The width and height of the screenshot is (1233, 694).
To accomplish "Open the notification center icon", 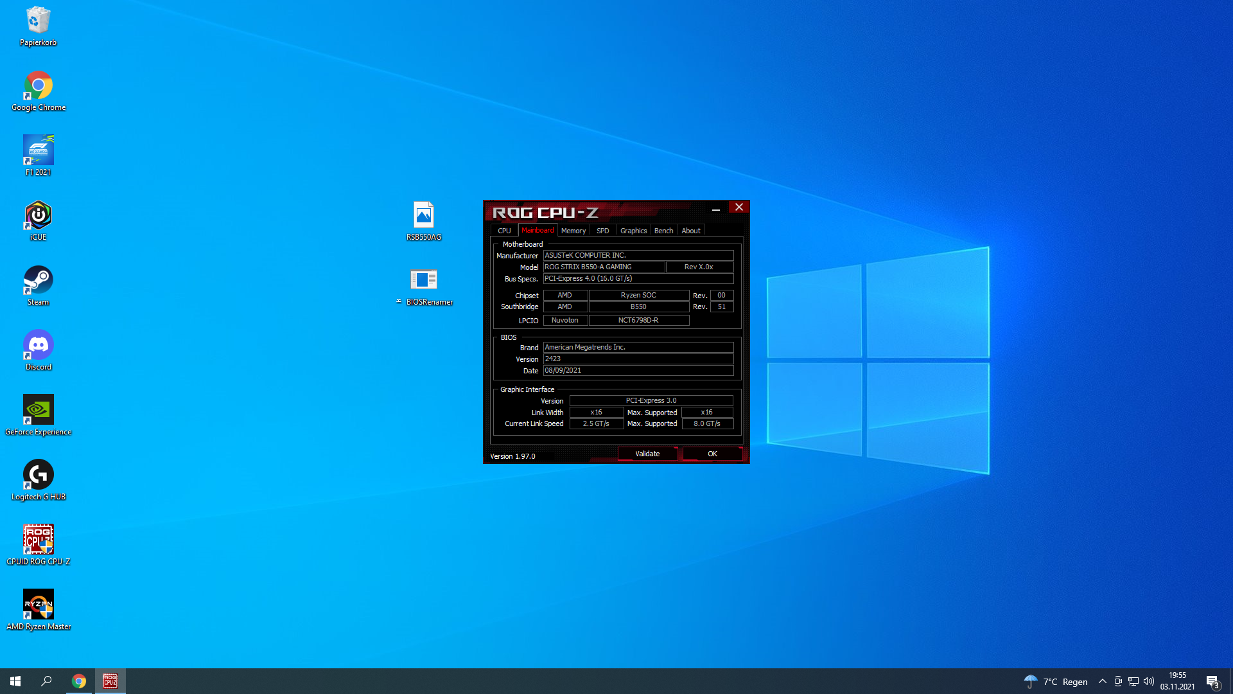I will tap(1212, 682).
